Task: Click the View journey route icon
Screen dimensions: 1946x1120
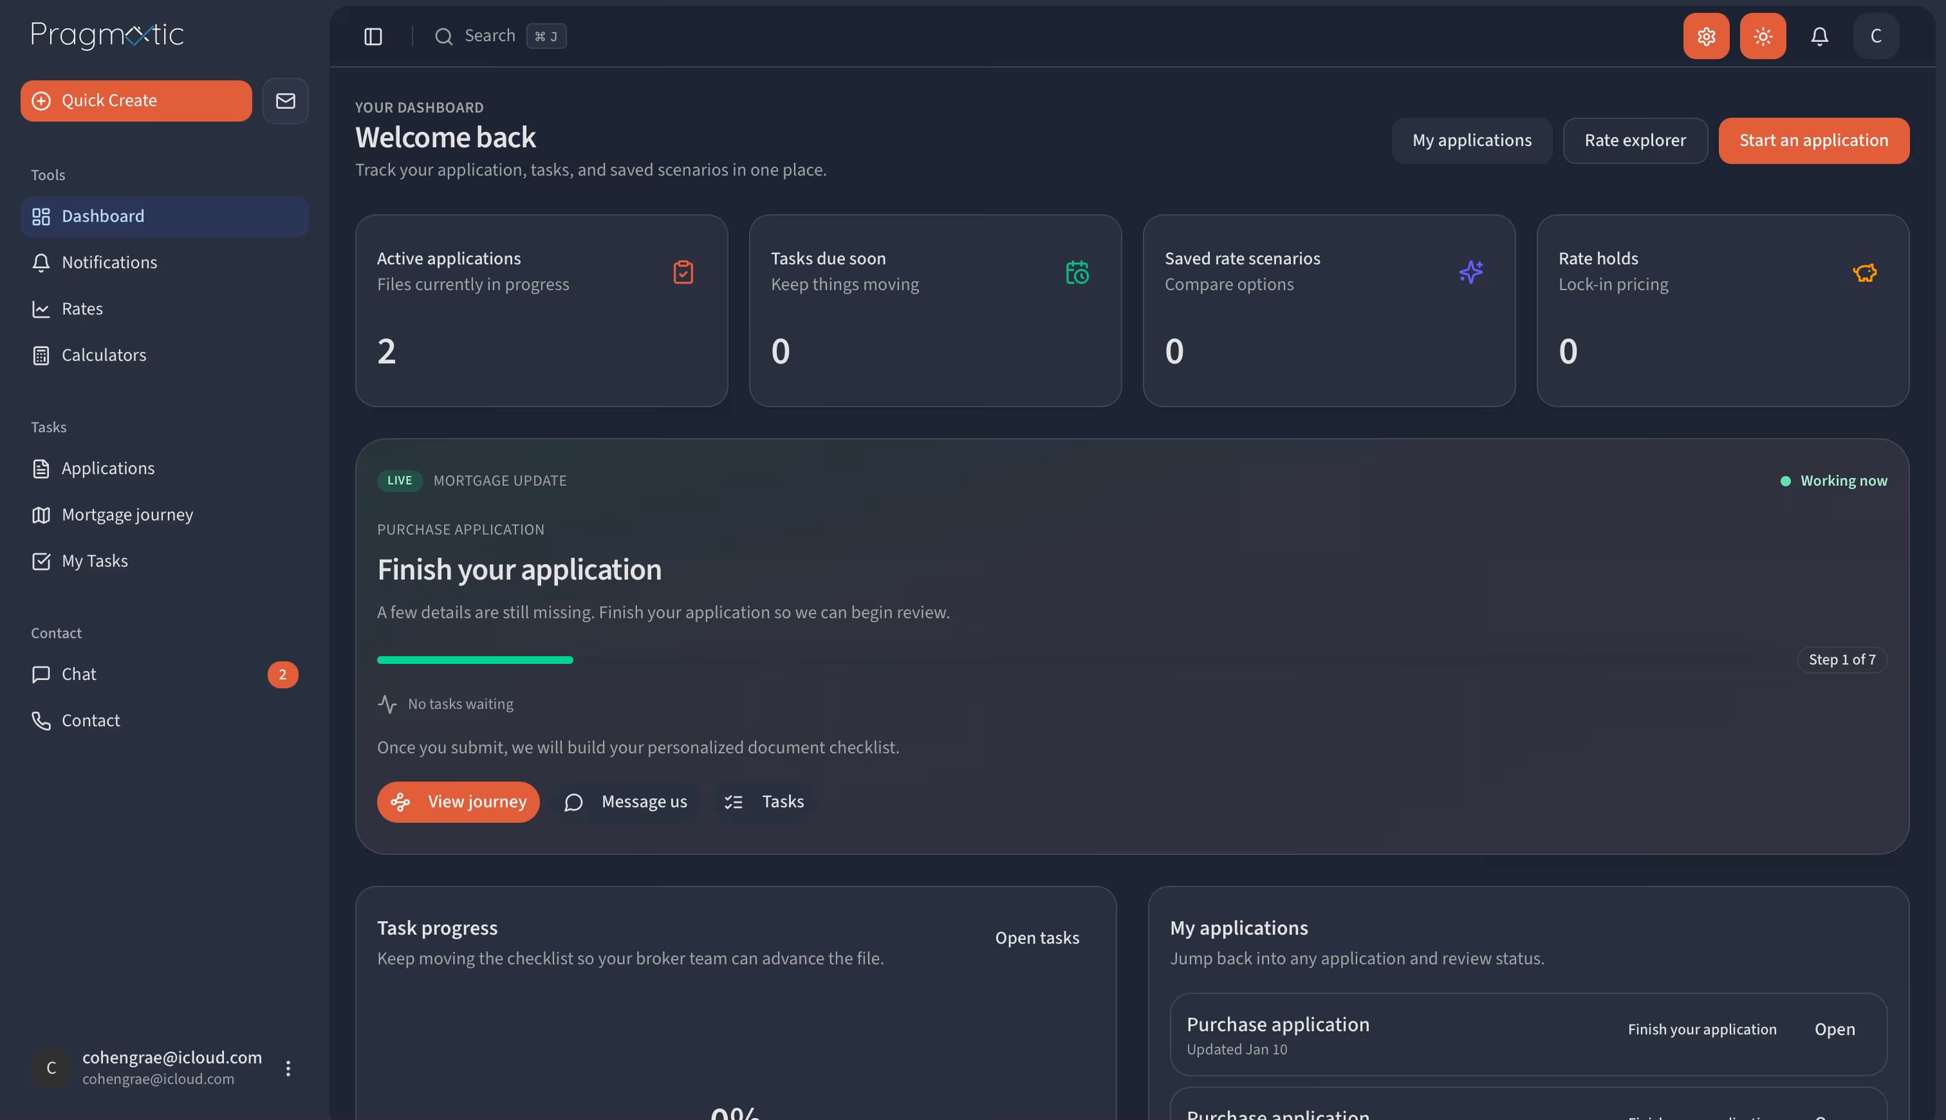Action: click(x=402, y=802)
